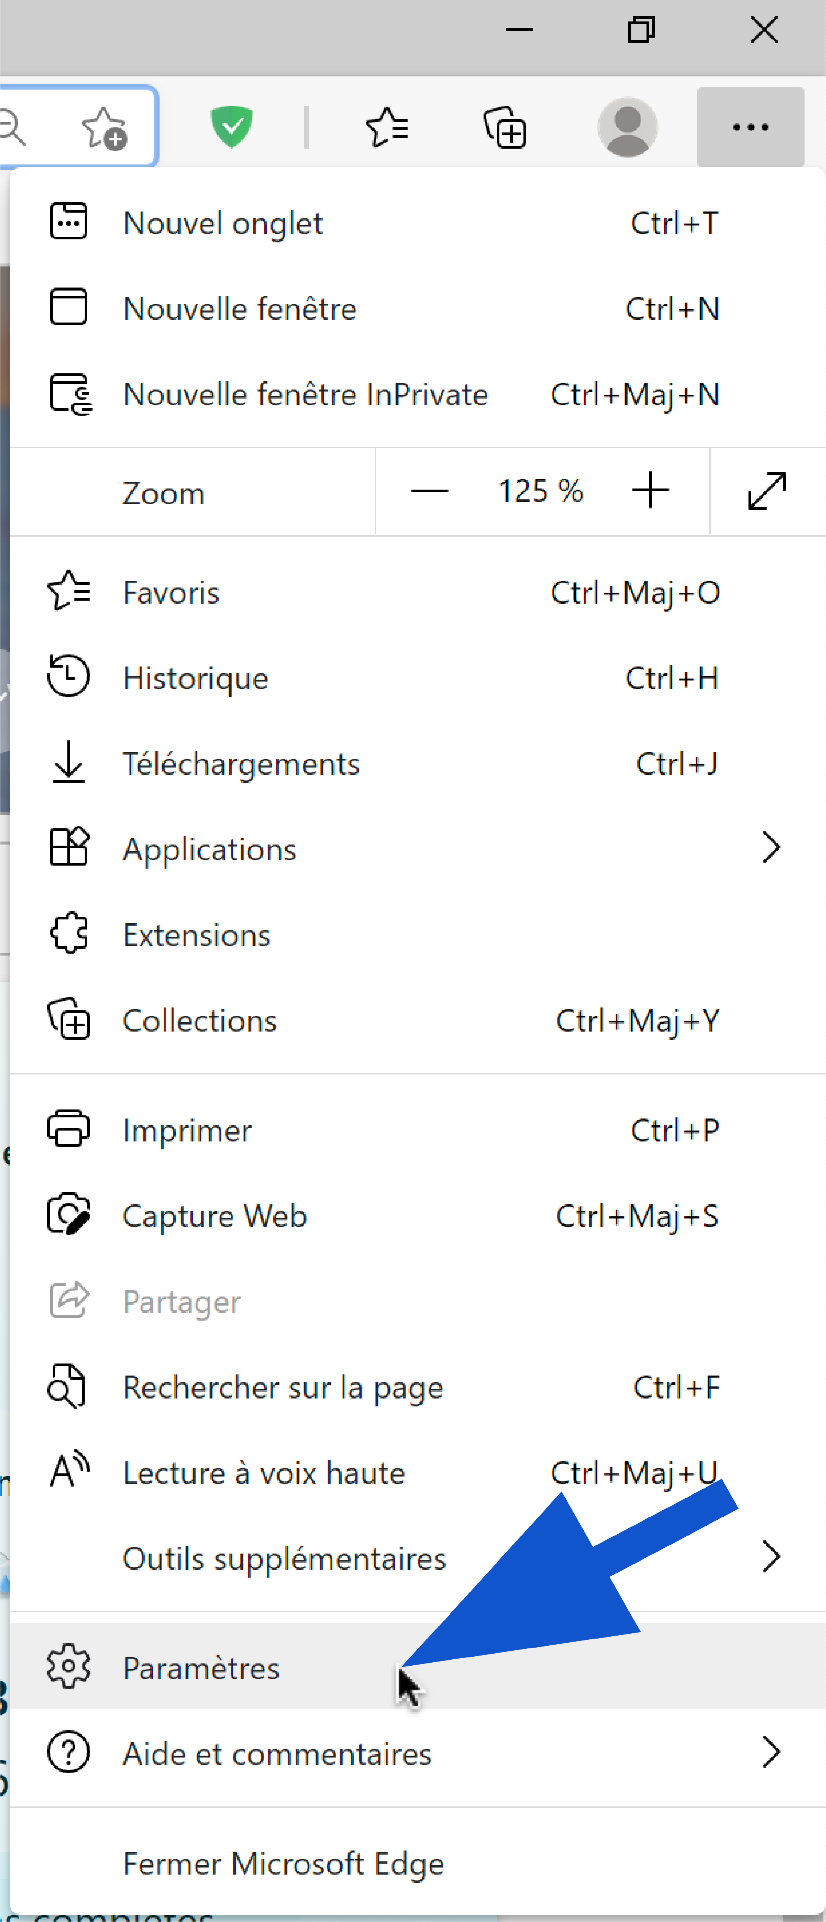
Task: Click the user profile avatar icon
Action: 628,127
